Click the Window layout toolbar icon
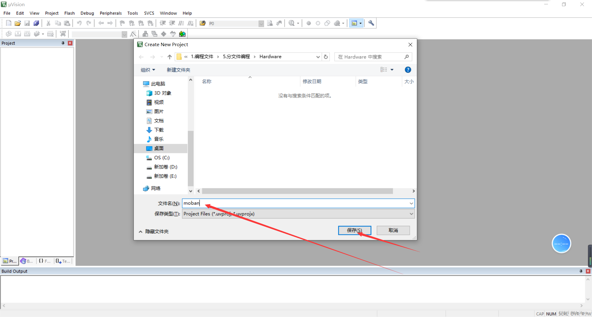 354,23
